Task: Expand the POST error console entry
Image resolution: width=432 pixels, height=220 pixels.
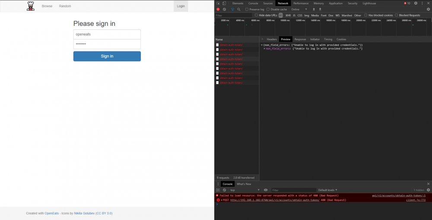Action: (x=222, y=200)
